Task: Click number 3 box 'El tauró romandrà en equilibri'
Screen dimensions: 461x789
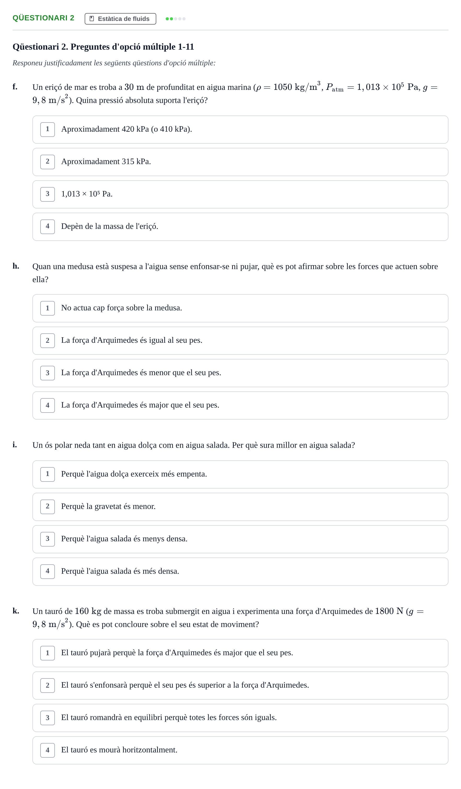Action: point(48,718)
